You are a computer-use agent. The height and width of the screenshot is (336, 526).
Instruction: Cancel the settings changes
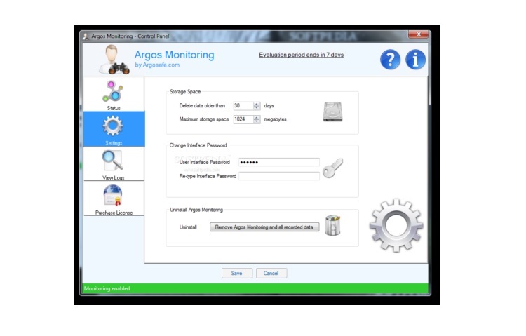[x=271, y=274]
